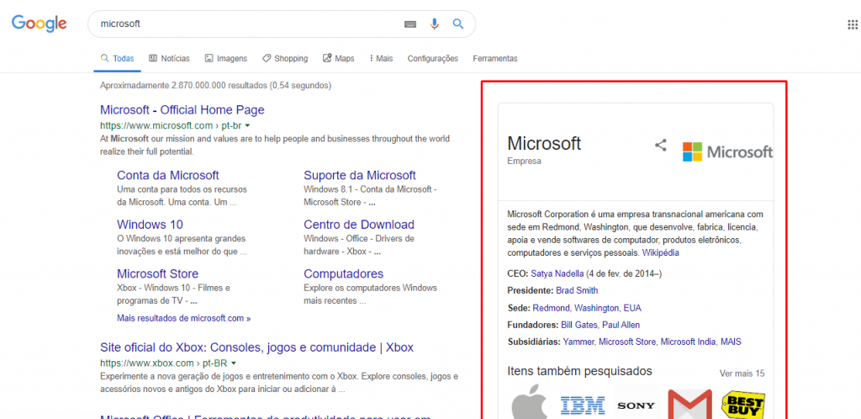Click the Satya Nadella CEO link
The image size is (861, 419).
[557, 273]
